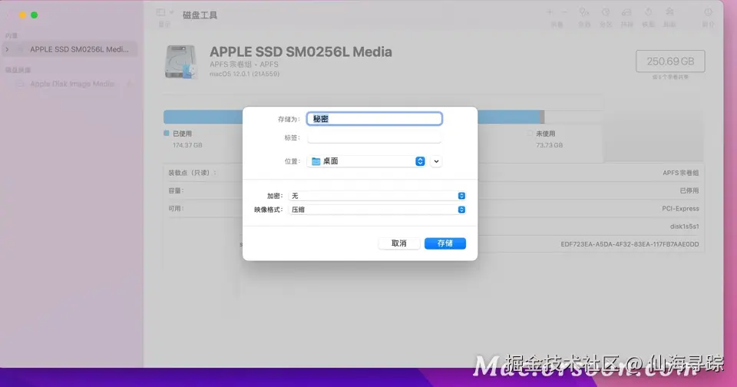Click the 装载点（只读） row label
The image size is (737, 387).
tap(192, 173)
